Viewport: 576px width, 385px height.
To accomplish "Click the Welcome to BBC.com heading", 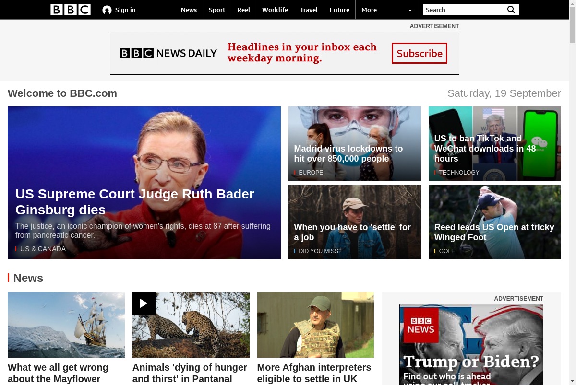I will click(62, 93).
